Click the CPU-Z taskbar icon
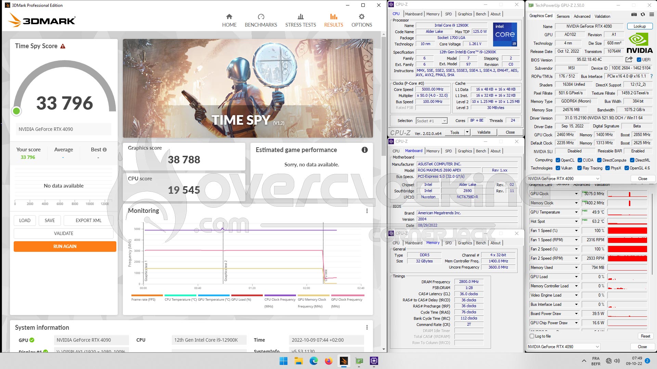The height and width of the screenshot is (369, 657). pyautogui.click(x=374, y=361)
